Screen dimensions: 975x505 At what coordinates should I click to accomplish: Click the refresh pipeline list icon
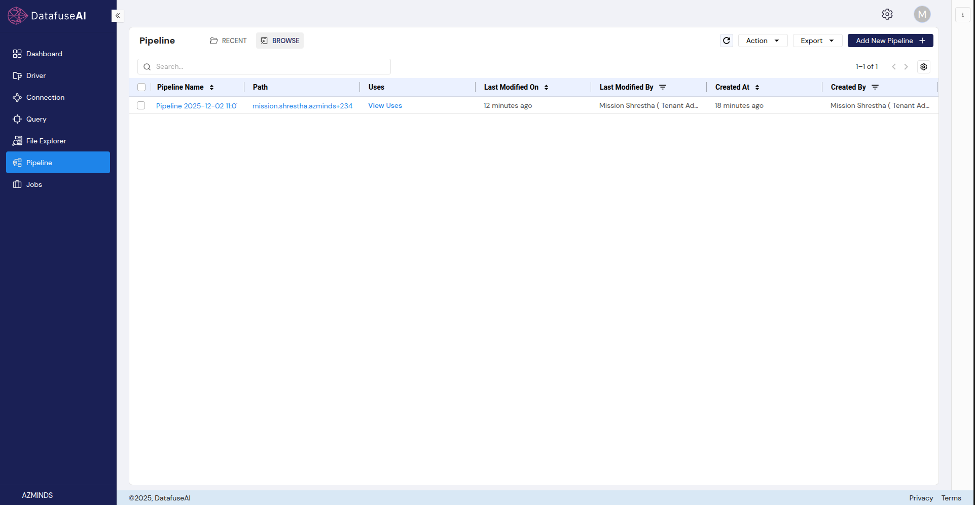click(x=726, y=41)
